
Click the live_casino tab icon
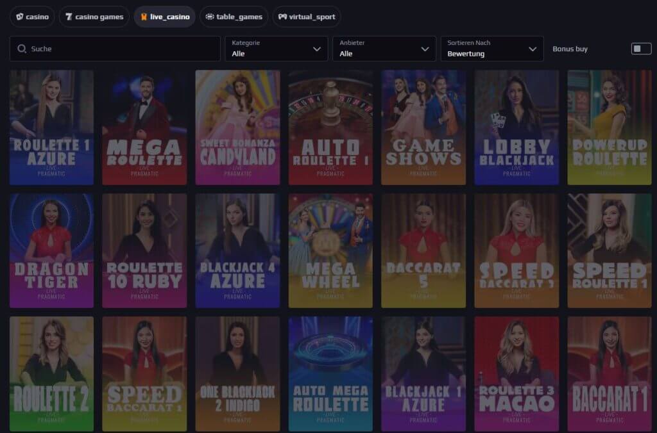(x=144, y=17)
